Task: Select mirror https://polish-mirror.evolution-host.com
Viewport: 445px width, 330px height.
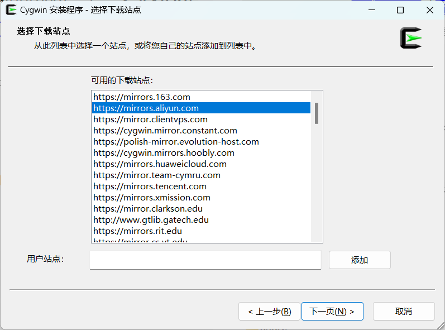Action: (201, 141)
